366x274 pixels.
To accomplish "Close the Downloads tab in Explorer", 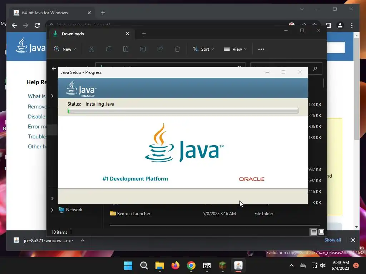I will pyautogui.click(x=128, y=34).
